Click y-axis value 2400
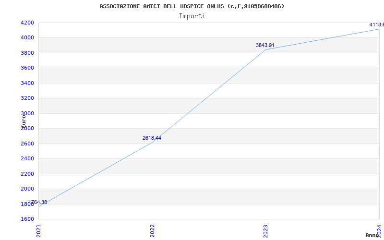Screen dimensions: 384x240 27,159
